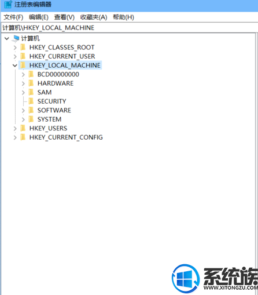This screenshot has width=258, height=295.
Task: Select the HKEY_USERS label
Action: 48,129
